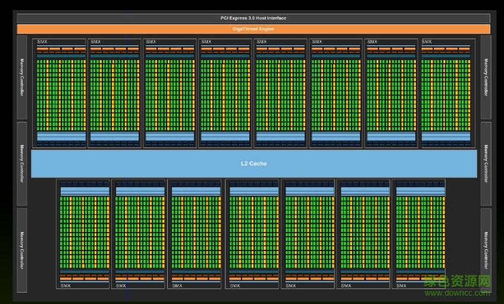Select the bottom-left Memory Controller block

point(22,250)
